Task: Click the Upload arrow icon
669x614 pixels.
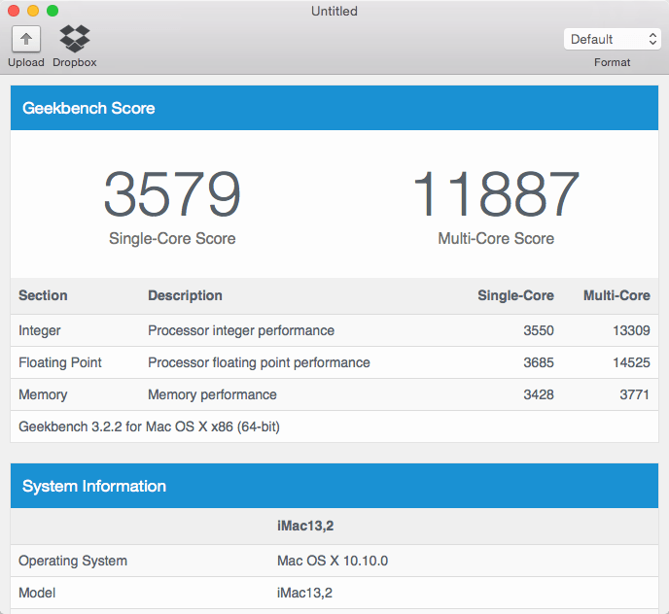Action: (x=26, y=39)
